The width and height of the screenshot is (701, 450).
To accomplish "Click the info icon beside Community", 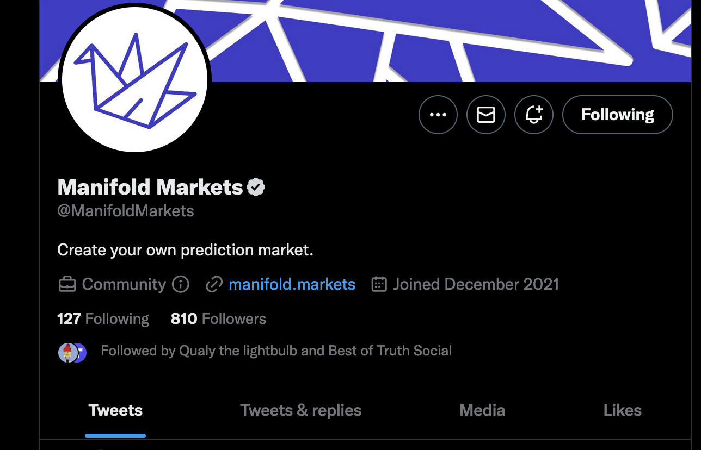I will tap(181, 284).
